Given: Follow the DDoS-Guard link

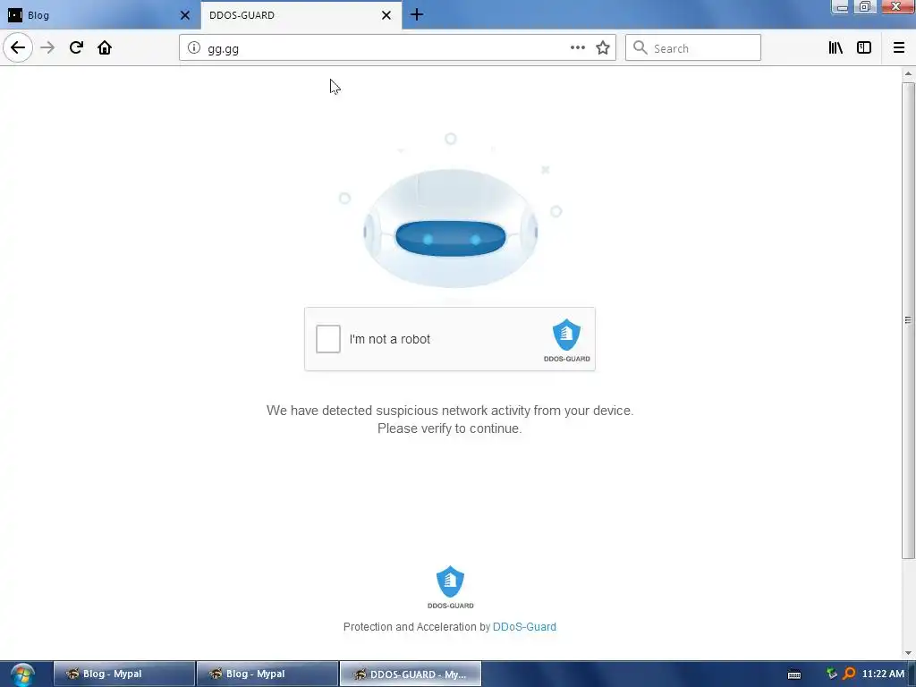Looking at the screenshot, I should tap(524, 627).
